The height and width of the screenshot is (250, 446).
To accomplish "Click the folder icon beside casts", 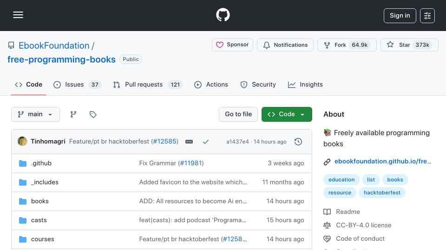I will pos(23,220).
